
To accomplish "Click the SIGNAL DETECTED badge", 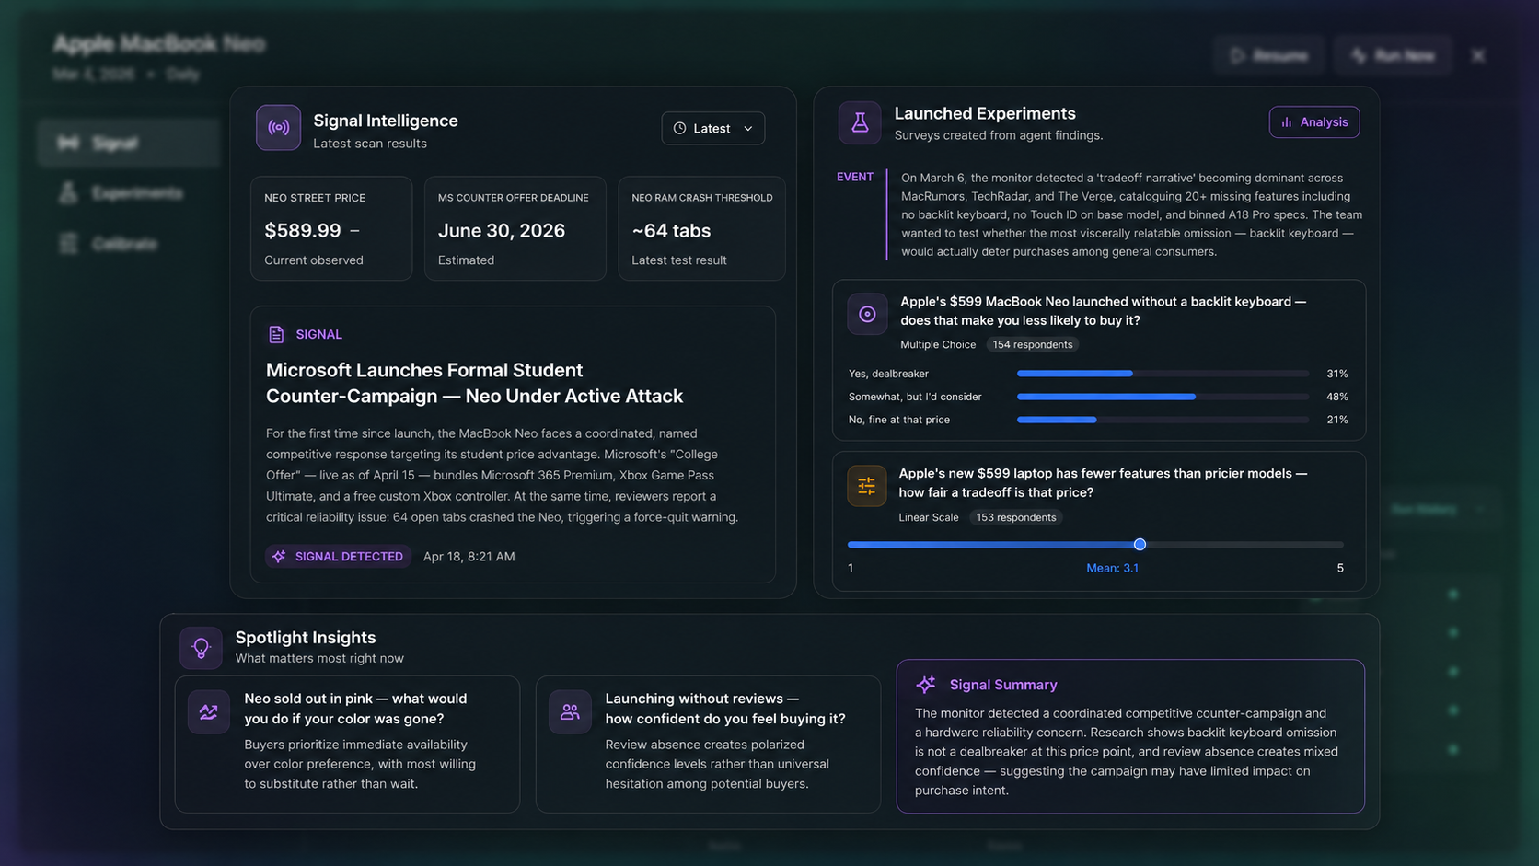I will pyautogui.click(x=338, y=556).
